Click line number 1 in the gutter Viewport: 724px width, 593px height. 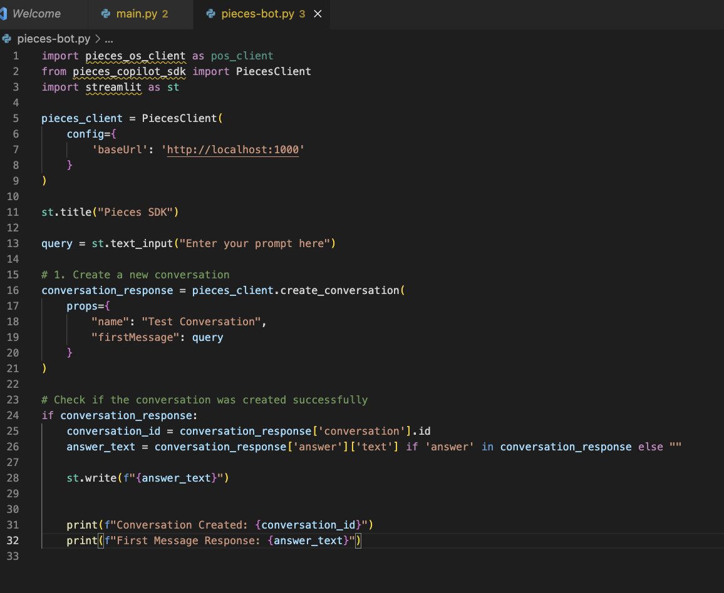16,56
